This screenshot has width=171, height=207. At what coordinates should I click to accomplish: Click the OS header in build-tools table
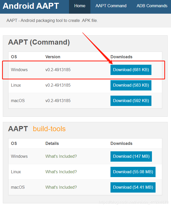[x=14, y=143]
